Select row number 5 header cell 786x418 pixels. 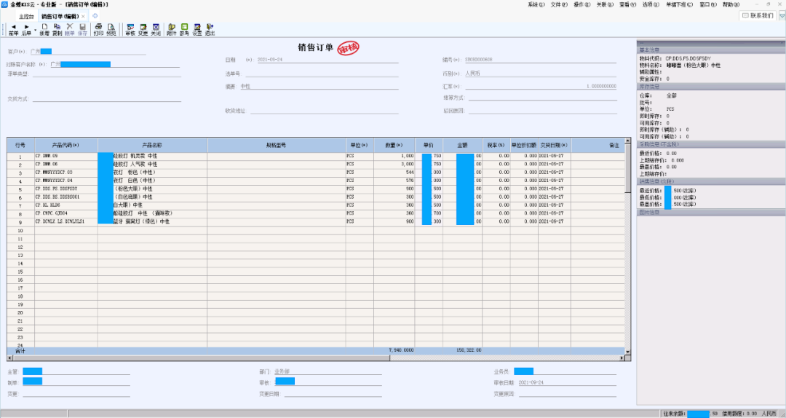coord(20,189)
